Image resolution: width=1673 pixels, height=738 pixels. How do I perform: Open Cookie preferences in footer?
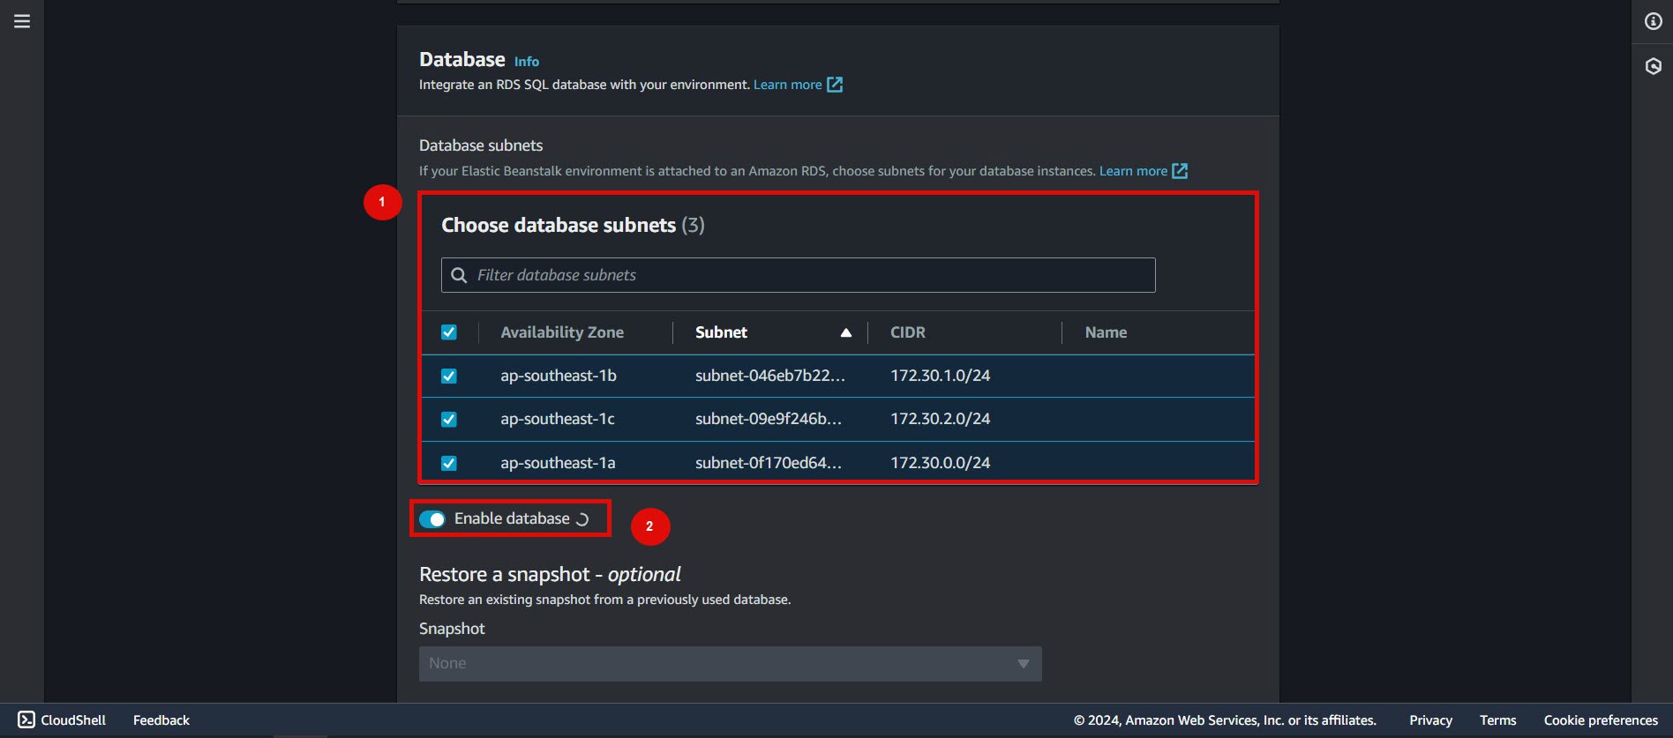[x=1601, y=719]
